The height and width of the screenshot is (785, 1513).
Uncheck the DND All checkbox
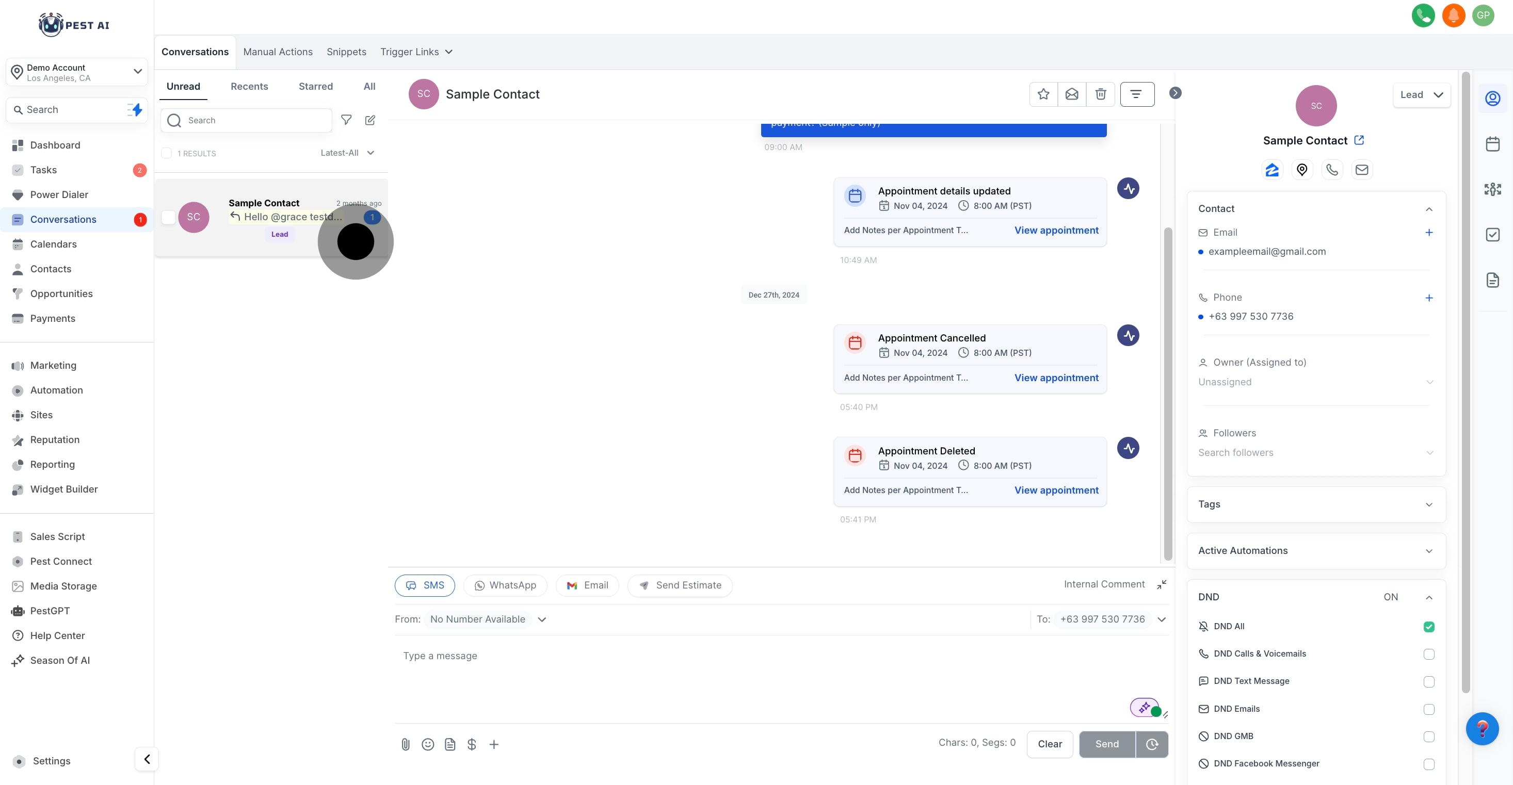(x=1428, y=627)
